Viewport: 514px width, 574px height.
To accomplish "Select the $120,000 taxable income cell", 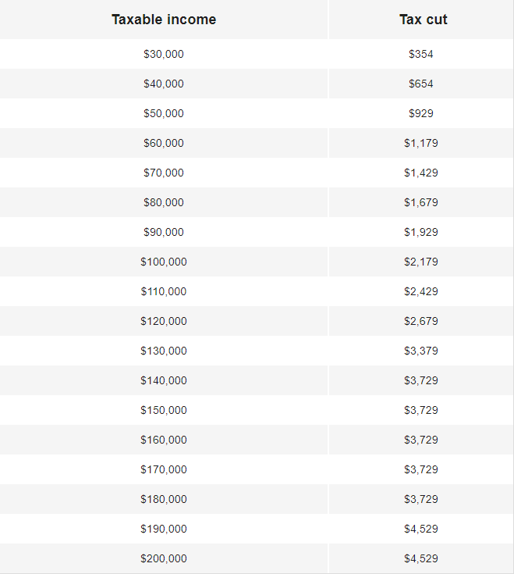I will click(x=164, y=321).
